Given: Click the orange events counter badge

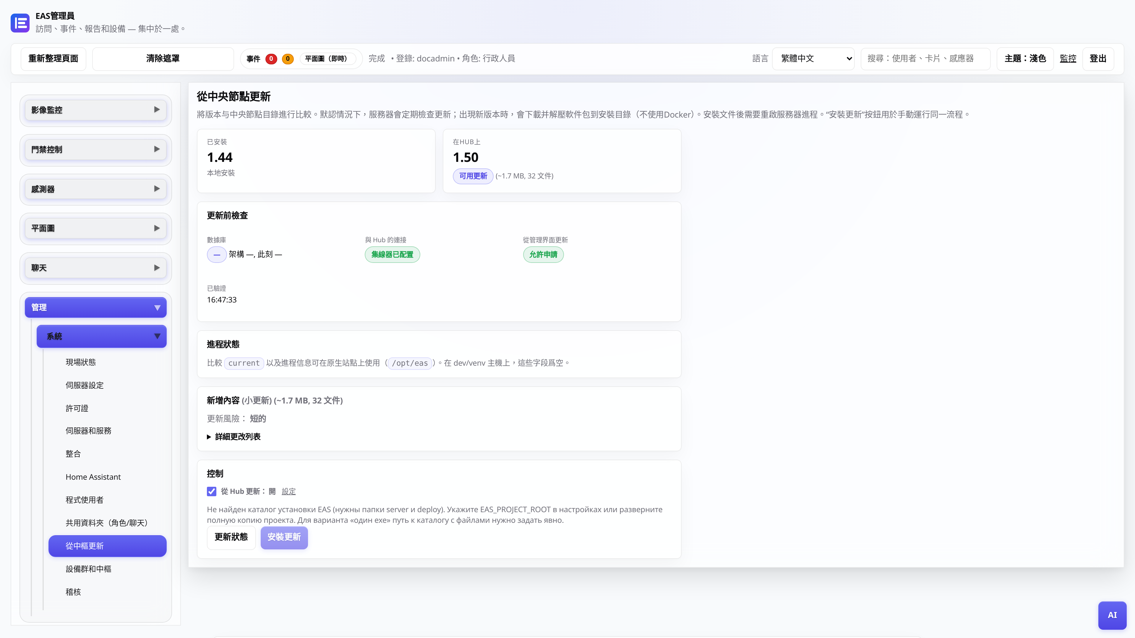Looking at the screenshot, I should (x=288, y=58).
